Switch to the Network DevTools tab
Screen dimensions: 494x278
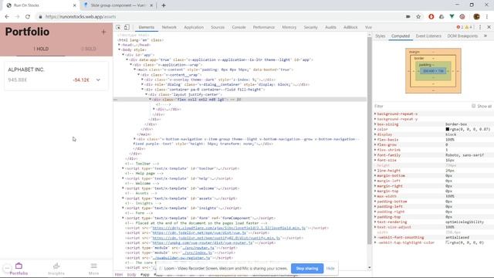[169, 28]
